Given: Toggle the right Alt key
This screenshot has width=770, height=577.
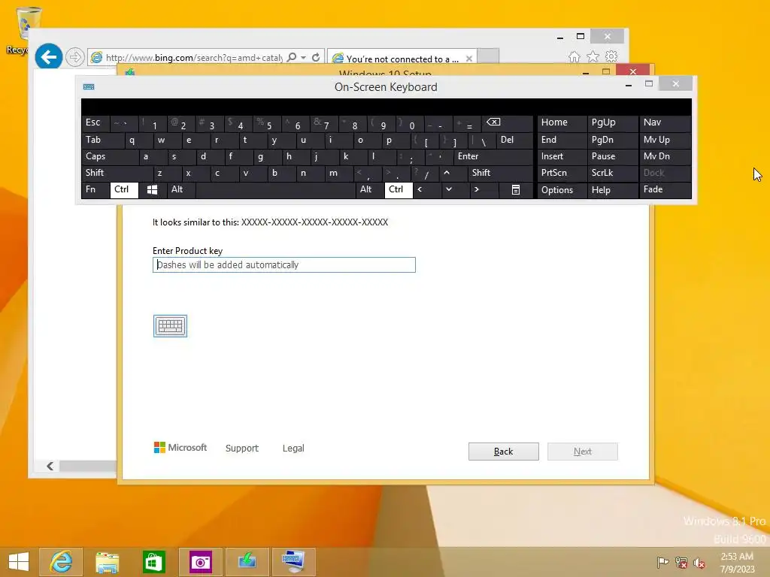Looking at the screenshot, I should click(370, 190).
